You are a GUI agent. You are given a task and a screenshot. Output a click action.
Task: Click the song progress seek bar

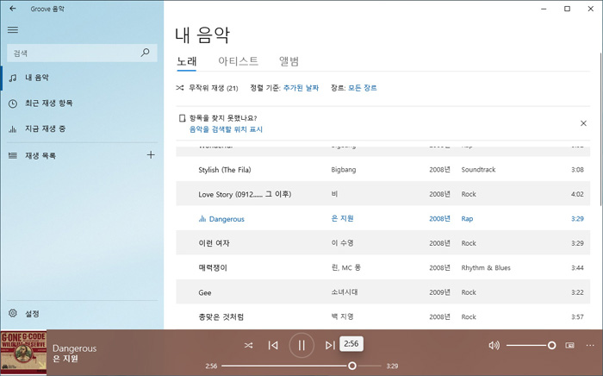pyautogui.click(x=286, y=366)
